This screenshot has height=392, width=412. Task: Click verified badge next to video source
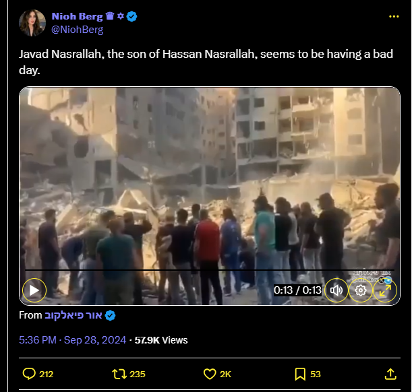coord(110,315)
